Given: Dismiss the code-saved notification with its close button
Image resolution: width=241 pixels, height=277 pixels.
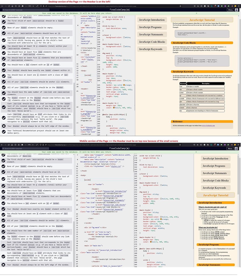Looking at the screenshot, I should (x=197, y=13).
